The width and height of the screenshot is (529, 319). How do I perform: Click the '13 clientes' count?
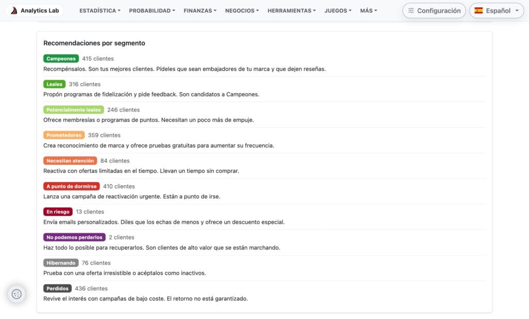(90, 212)
